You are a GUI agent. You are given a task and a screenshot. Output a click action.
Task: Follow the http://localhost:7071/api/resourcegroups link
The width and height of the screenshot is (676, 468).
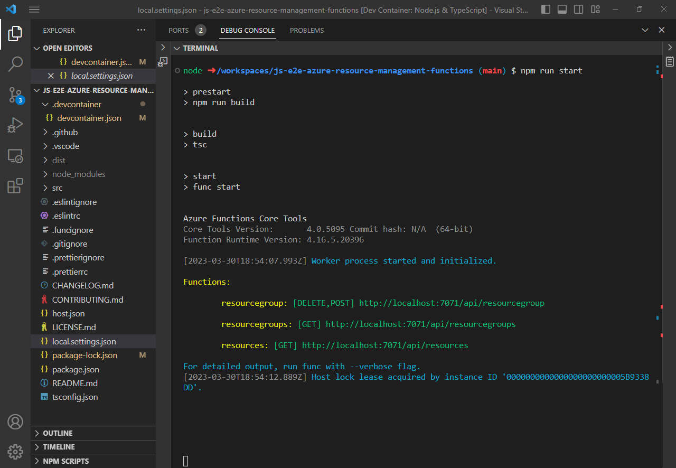(x=421, y=324)
